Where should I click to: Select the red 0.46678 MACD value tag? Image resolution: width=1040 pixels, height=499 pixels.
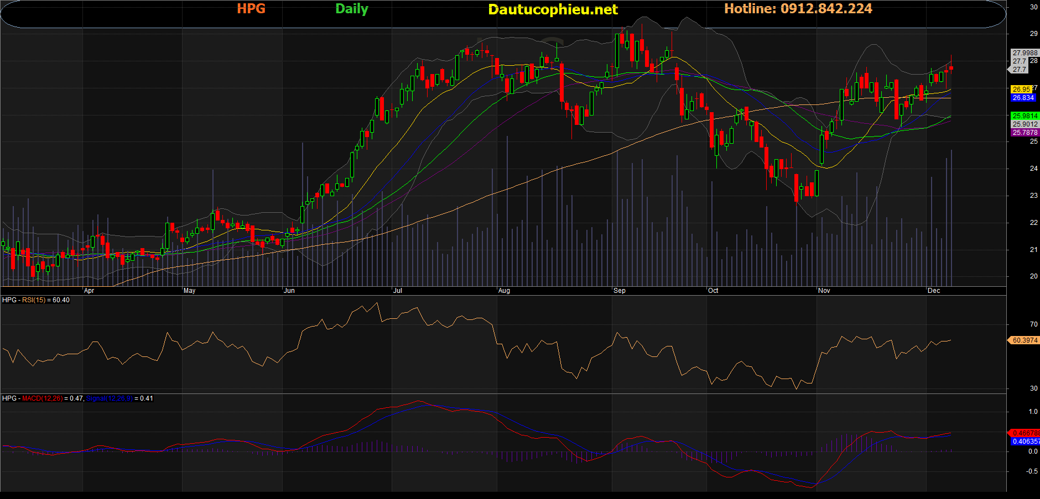tap(1025, 433)
